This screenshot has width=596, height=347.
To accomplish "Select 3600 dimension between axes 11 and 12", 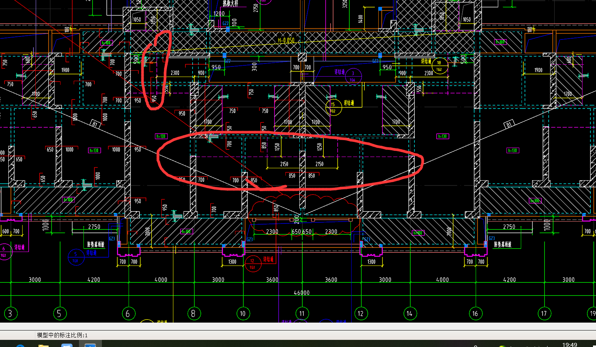I will coord(331,280).
